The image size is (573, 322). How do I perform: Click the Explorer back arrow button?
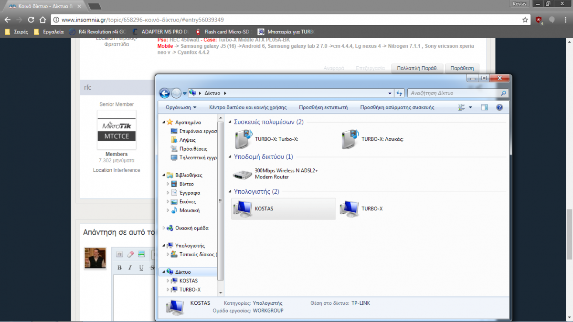pos(165,93)
